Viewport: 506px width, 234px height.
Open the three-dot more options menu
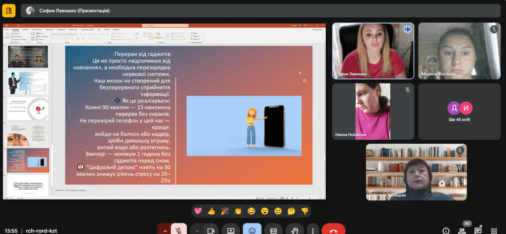tap(312, 230)
